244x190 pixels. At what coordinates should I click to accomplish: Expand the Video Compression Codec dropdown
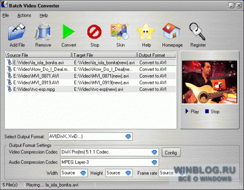pyautogui.click(x=154, y=152)
